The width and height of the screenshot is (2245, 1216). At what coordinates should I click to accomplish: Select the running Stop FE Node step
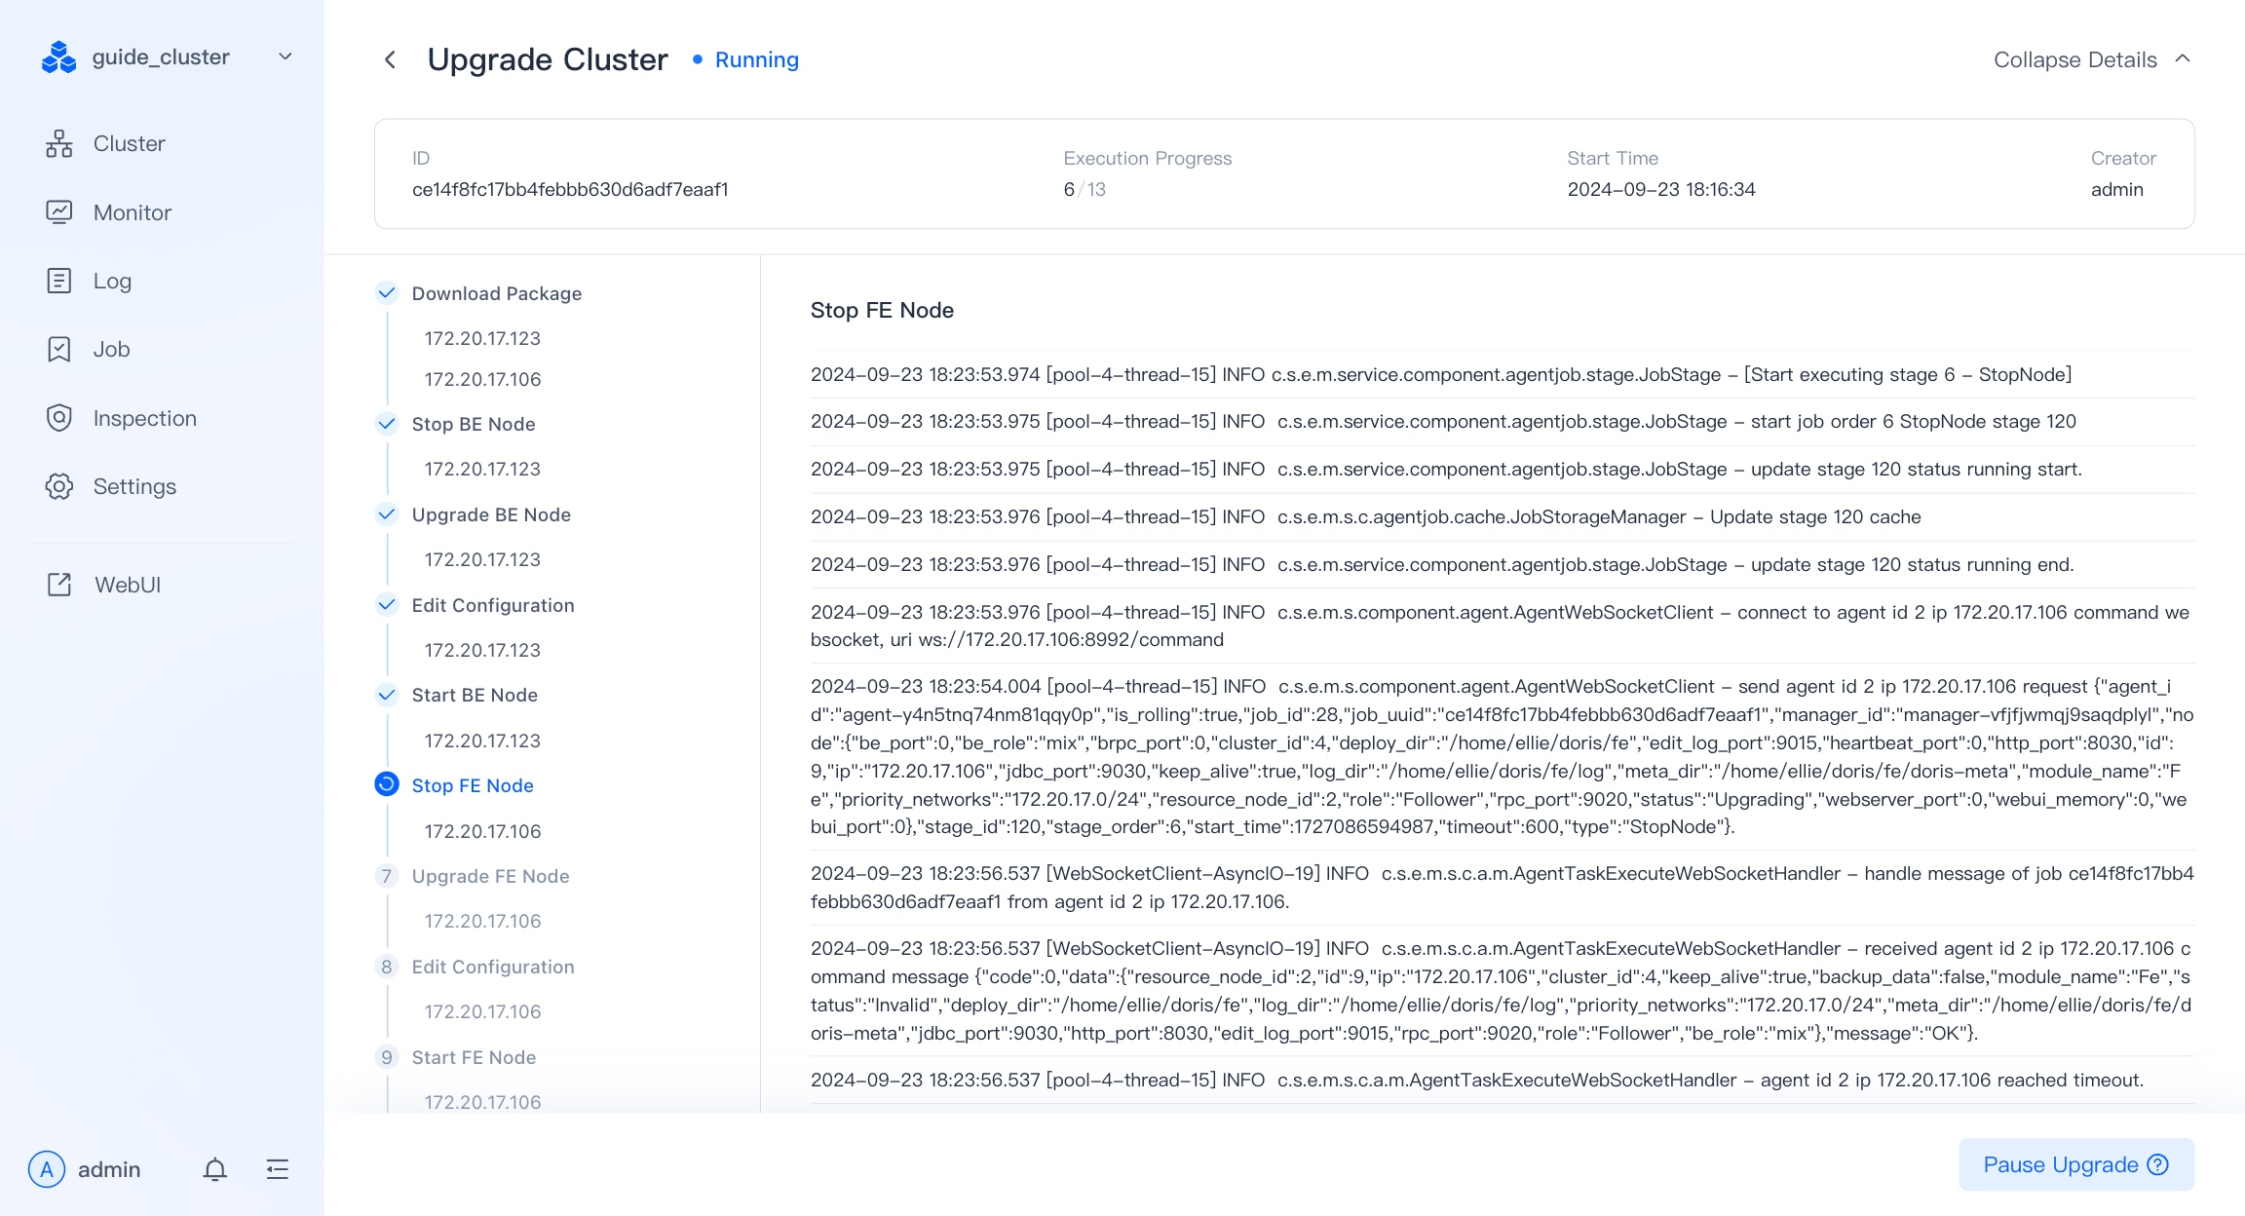click(473, 785)
